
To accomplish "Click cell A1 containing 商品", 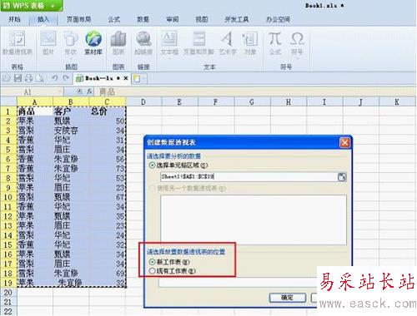I will point(35,111).
